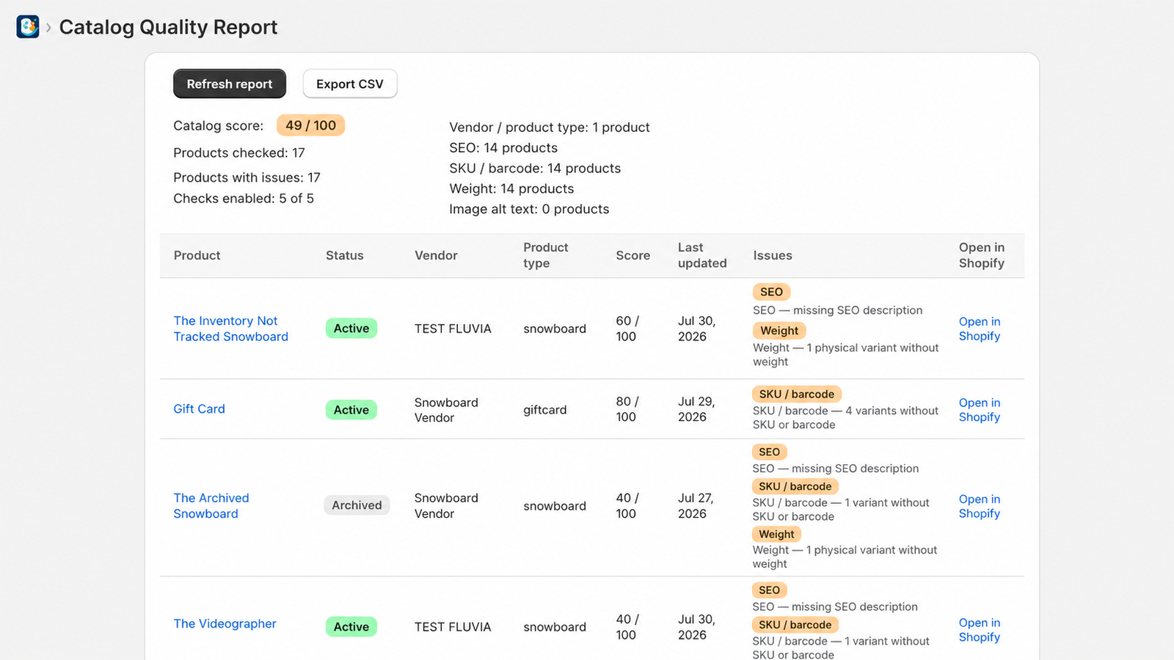Refresh the catalog report
This screenshot has height=660, width=1174.
[230, 84]
